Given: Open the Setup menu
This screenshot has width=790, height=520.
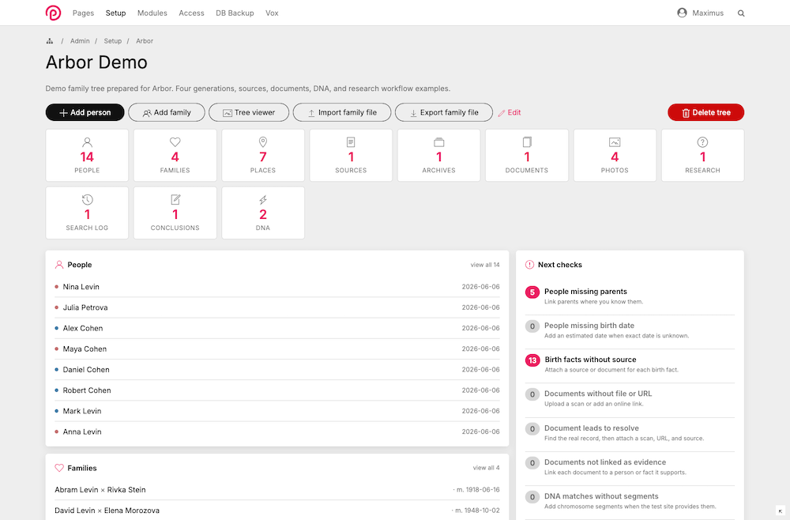Looking at the screenshot, I should [x=115, y=13].
